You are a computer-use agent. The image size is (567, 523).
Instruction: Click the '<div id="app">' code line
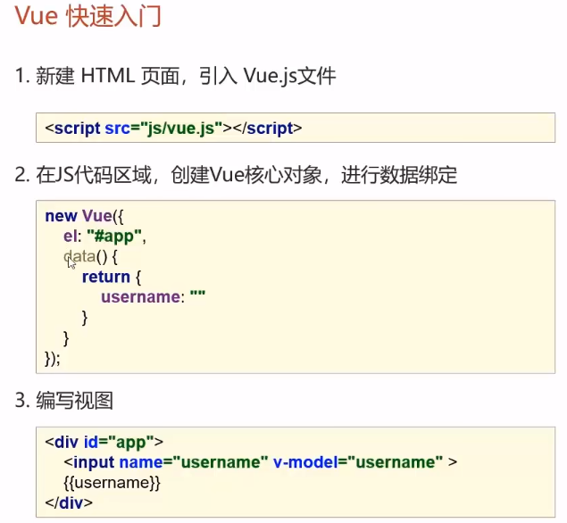(x=104, y=443)
